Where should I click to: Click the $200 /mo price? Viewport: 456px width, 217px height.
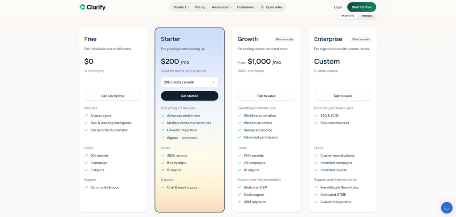(x=175, y=61)
